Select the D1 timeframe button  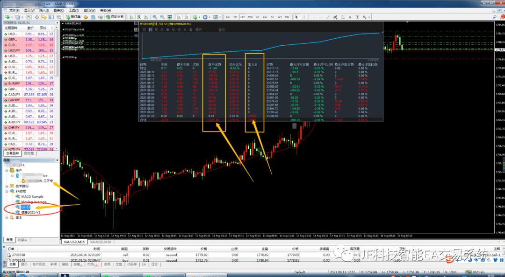tap(272, 17)
